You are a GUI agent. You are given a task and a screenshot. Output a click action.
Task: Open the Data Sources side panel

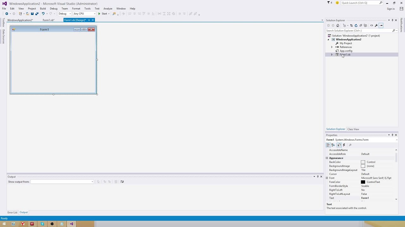(x=3, y=37)
